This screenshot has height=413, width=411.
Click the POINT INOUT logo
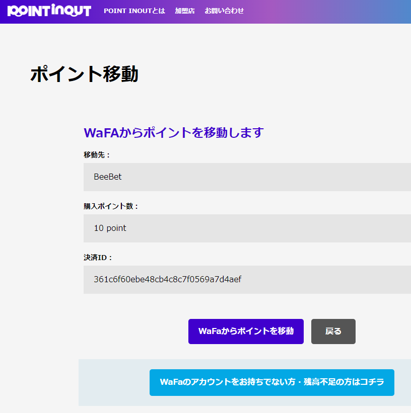pos(49,11)
